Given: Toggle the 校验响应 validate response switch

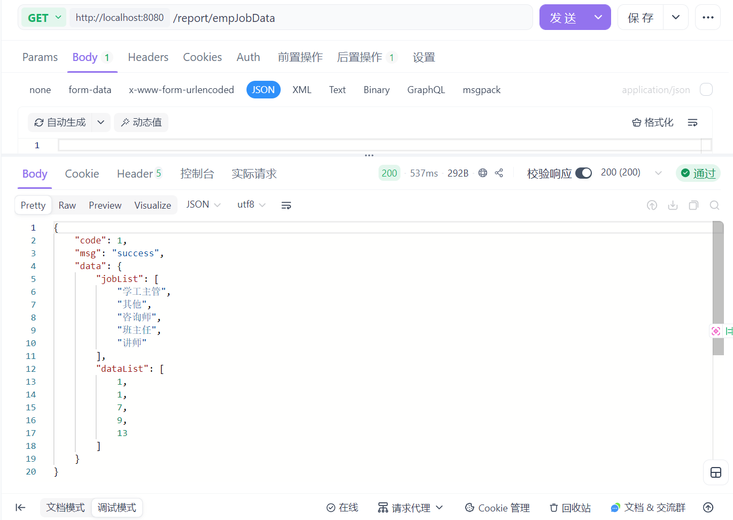Looking at the screenshot, I should (x=583, y=173).
